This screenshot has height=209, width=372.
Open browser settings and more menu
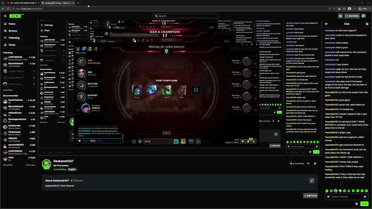coord(355,9)
